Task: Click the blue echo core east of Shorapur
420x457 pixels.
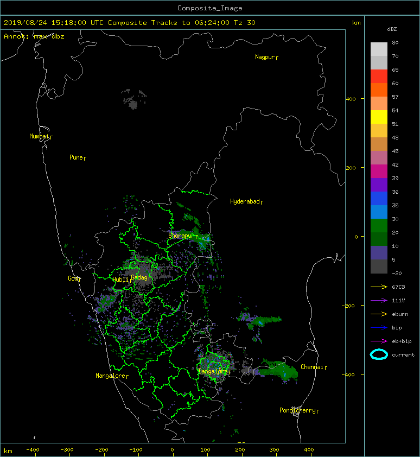Action: [x=208, y=239]
